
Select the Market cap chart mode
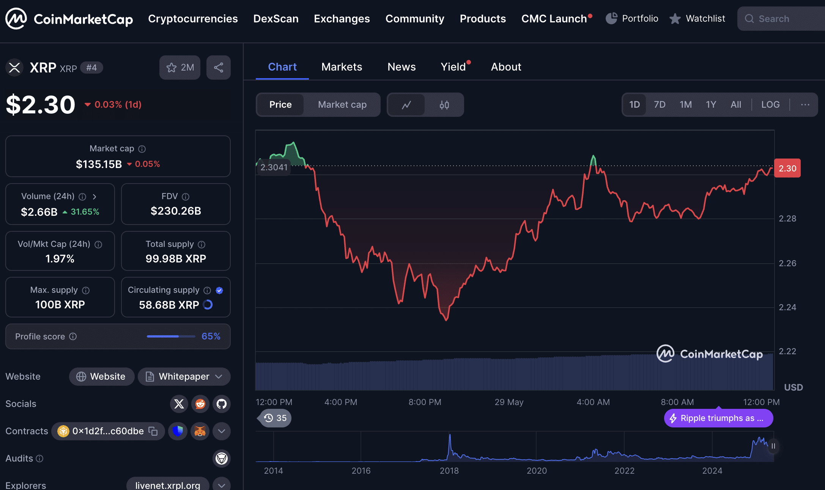pos(342,105)
